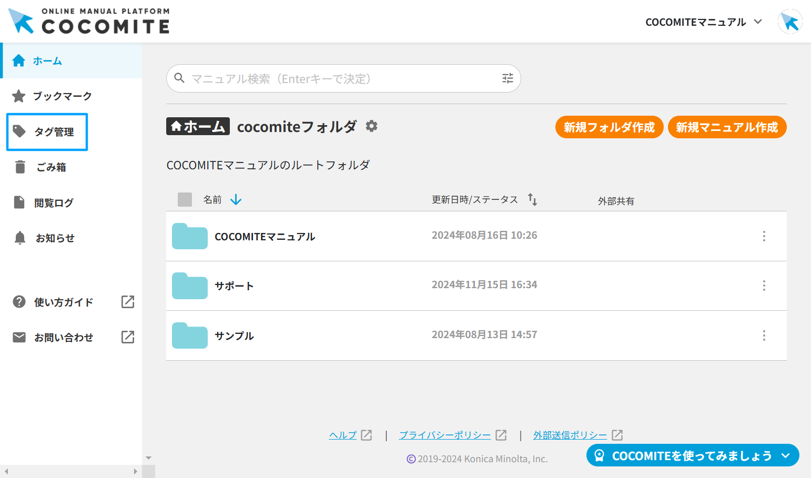Tick the select-all checkbox in header
Image resolution: width=811 pixels, height=478 pixels.
(185, 200)
